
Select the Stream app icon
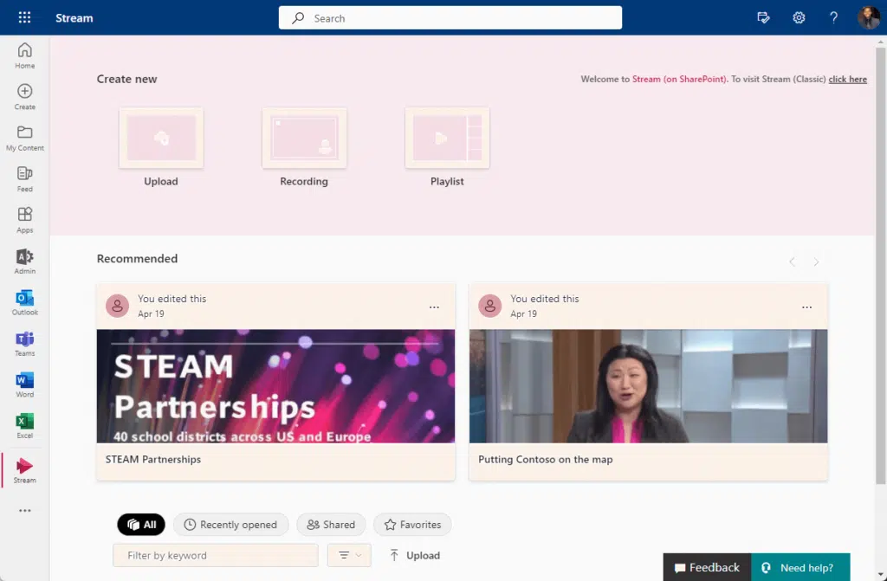24,470
